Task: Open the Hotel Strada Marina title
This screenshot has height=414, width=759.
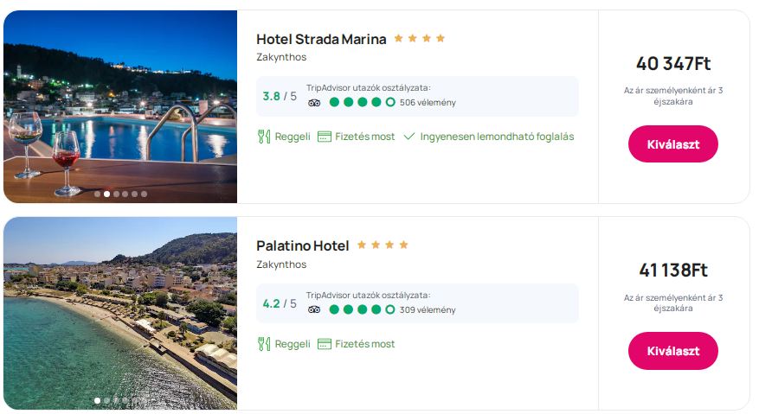Action: pos(321,39)
